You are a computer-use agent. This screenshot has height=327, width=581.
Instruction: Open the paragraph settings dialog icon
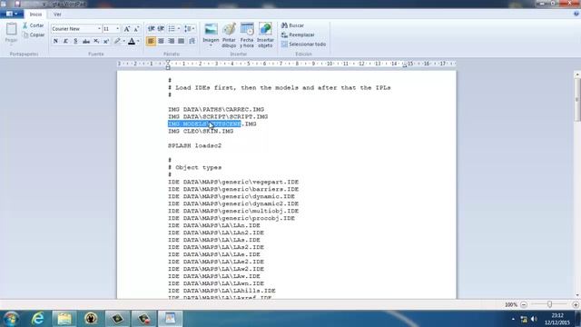[192, 41]
